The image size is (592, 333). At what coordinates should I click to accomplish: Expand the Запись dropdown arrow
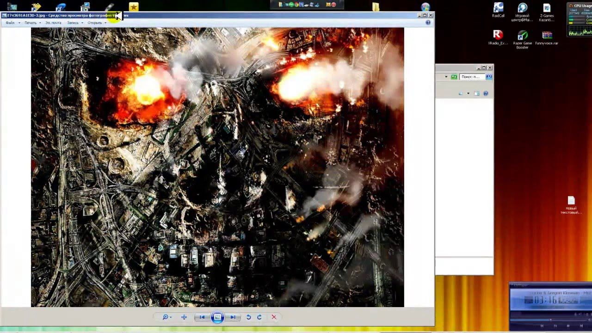(82, 23)
